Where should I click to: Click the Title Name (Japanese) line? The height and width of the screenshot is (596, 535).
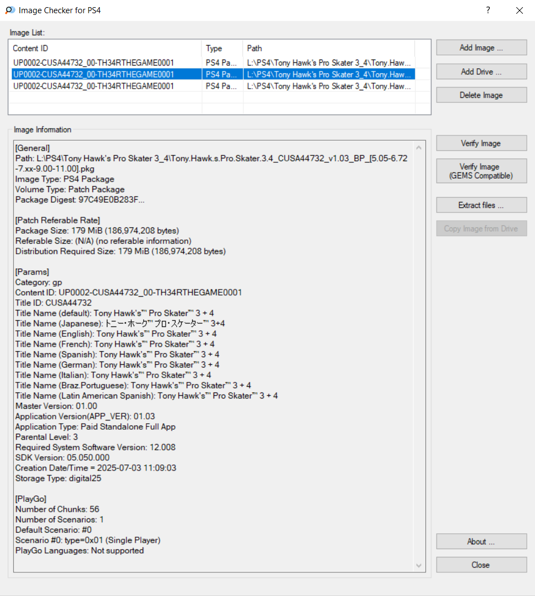coord(120,324)
